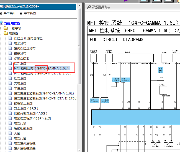The height and width of the screenshot is (152, 180).
Task: Click the tree panel scrollbar thumb
Action: point(79,46)
